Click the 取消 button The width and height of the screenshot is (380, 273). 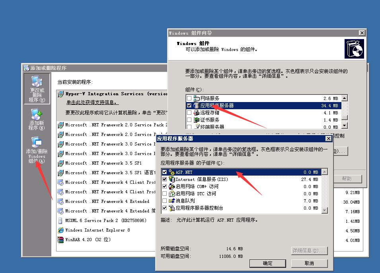click(309, 263)
